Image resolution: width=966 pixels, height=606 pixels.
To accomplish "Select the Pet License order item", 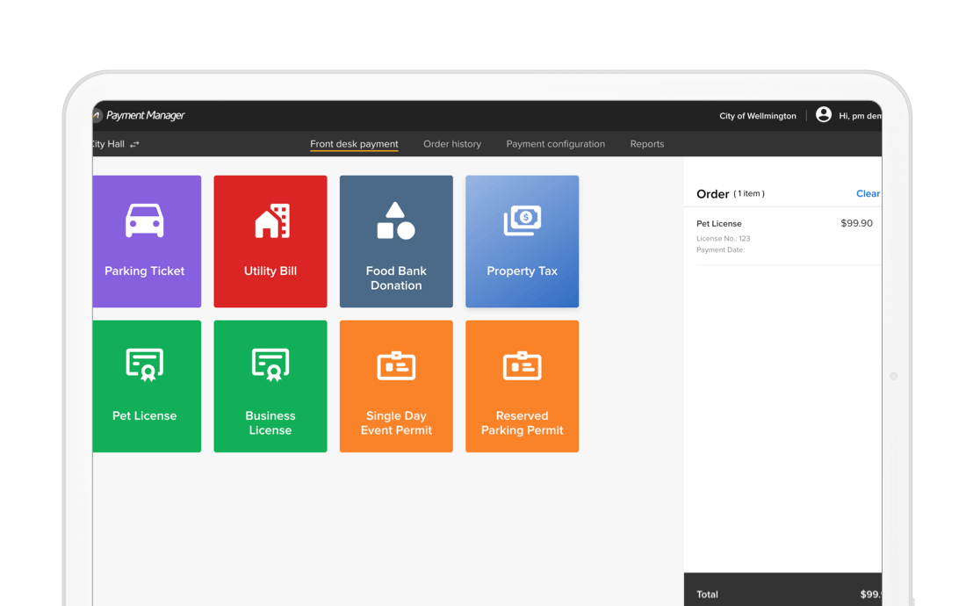I will pyautogui.click(x=719, y=224).
